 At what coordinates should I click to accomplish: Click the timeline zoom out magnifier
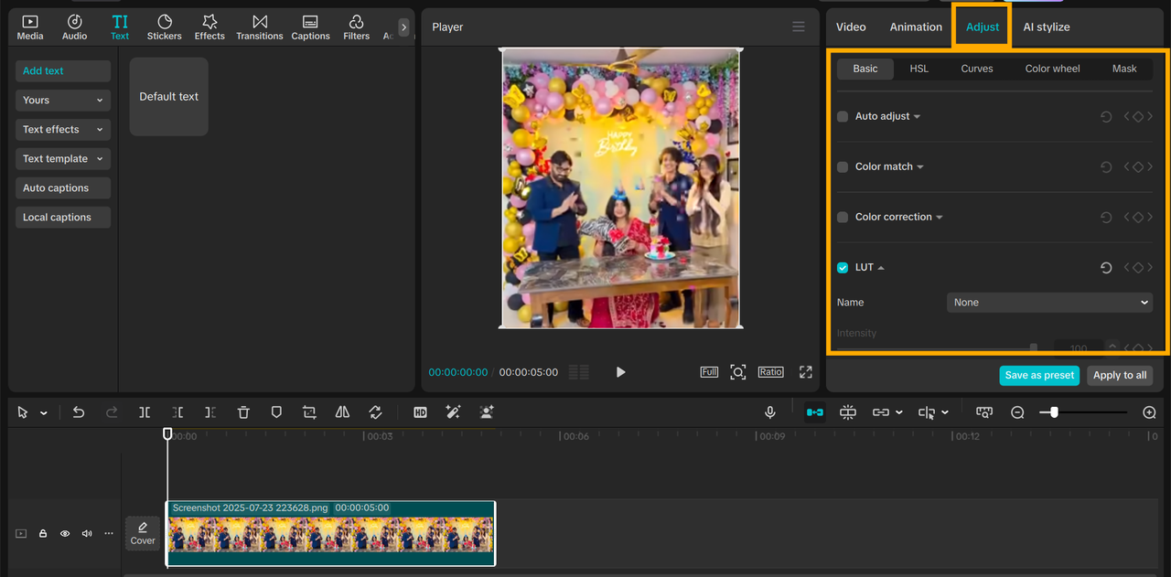[x=1017, y=412]
